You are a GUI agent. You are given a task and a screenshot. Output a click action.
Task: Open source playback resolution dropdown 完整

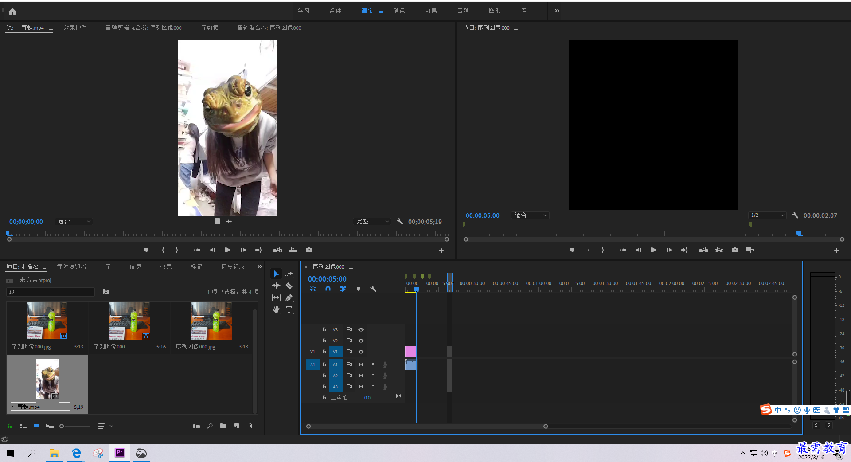coord(372,221)
